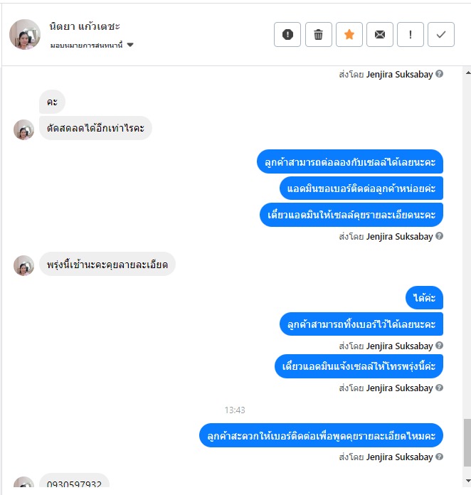The width and height of the screenshot is (471, 495).
Task: Open the assign-conversation dropdown arrow
Action: 129,45
